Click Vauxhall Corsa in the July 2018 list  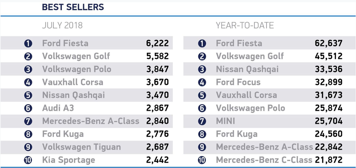pos(73,82)
